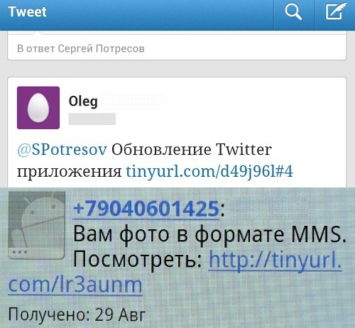Open the 'В ответ Сергей Потресов' reply card

tap(177, 48)
